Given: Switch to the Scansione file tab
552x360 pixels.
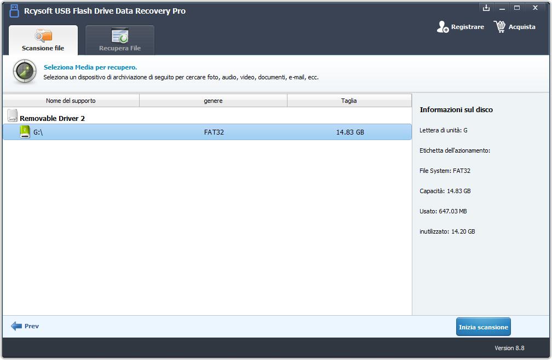Looking at the screenshot, I should [43, 40].
